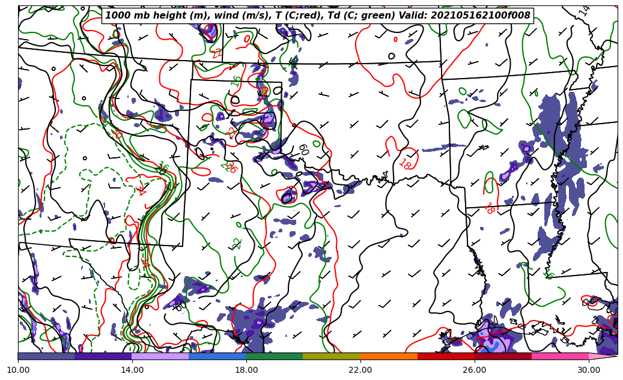Viewport: 623px width, 380px height.
Task: Click the green 22 dewpoint contour label
Action: click(x=237, y=243)
